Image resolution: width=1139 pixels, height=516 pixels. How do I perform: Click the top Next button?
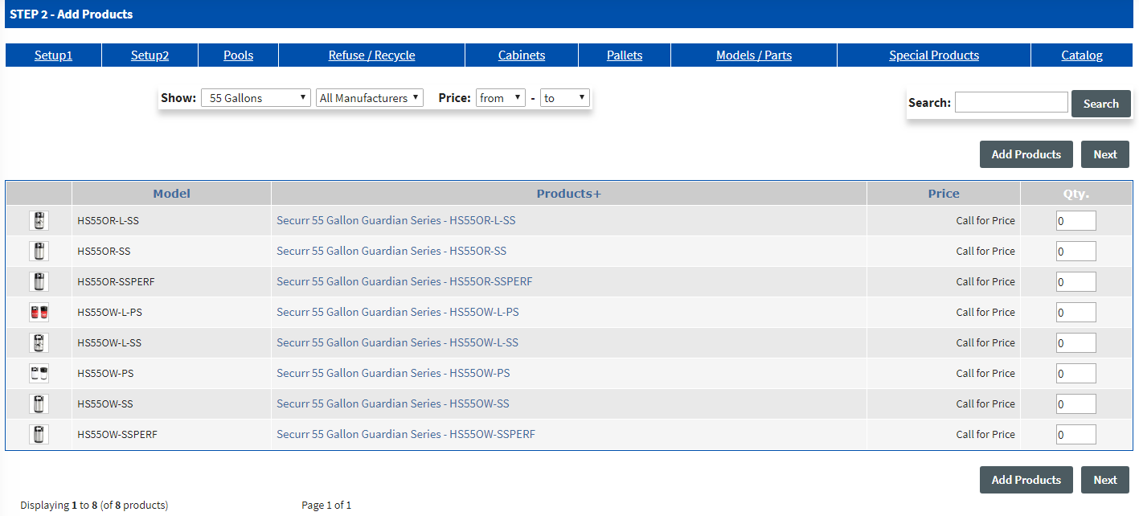coord(1105,154)
